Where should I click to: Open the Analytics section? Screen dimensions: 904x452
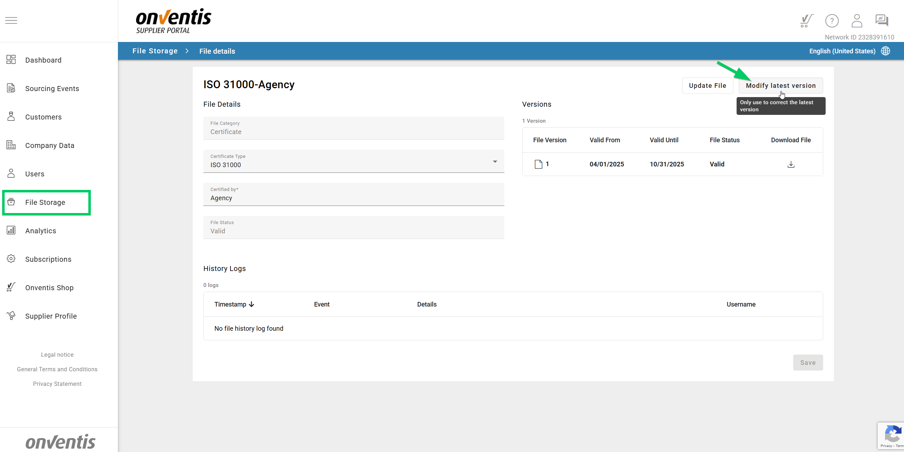pos(41,231)
